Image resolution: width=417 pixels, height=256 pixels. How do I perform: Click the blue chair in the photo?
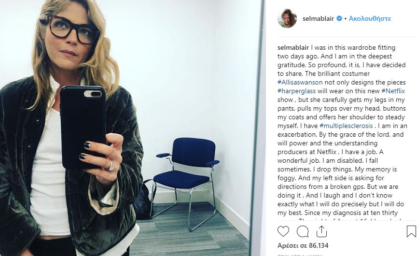(x=185, y=181)
